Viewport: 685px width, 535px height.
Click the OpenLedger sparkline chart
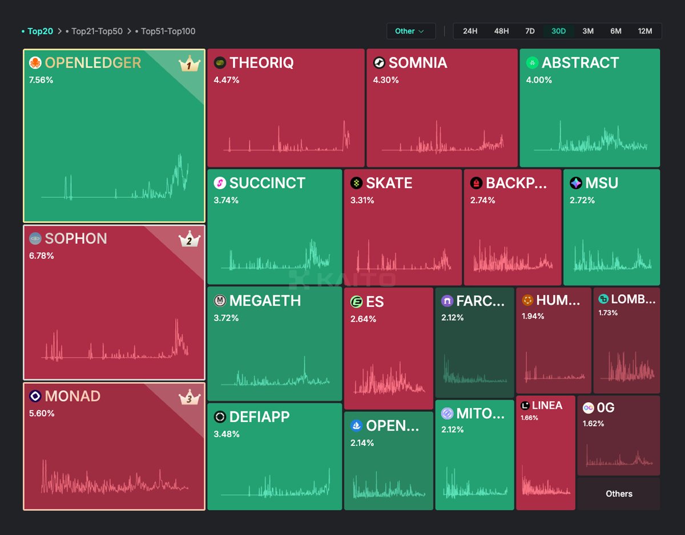coord(115,177)
